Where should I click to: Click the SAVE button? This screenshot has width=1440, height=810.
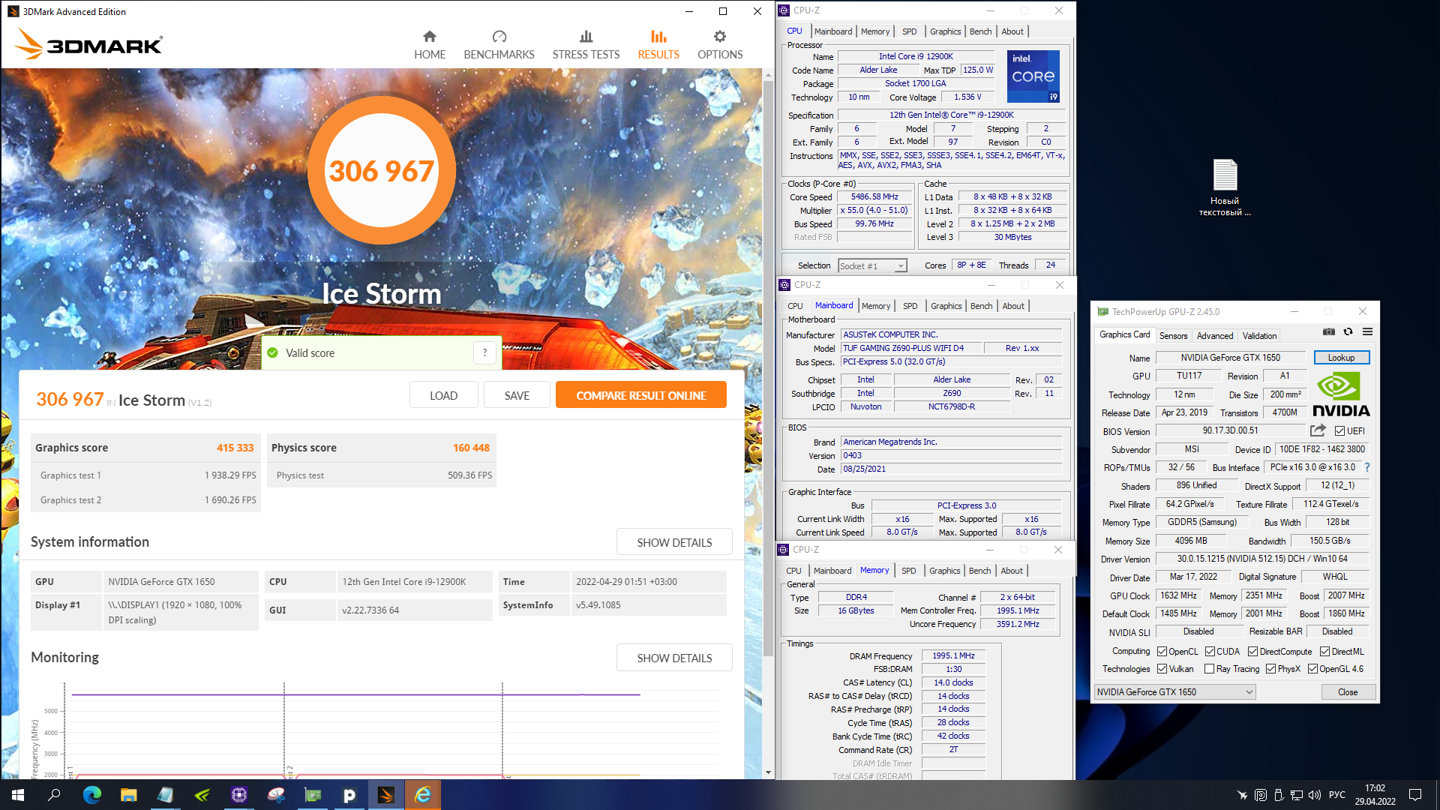click(517, 395)
